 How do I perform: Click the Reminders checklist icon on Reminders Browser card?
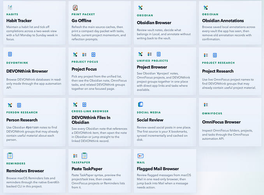10,156
